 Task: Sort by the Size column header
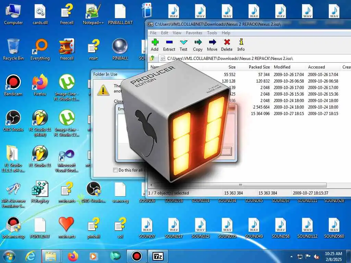(x=232, y=67)
